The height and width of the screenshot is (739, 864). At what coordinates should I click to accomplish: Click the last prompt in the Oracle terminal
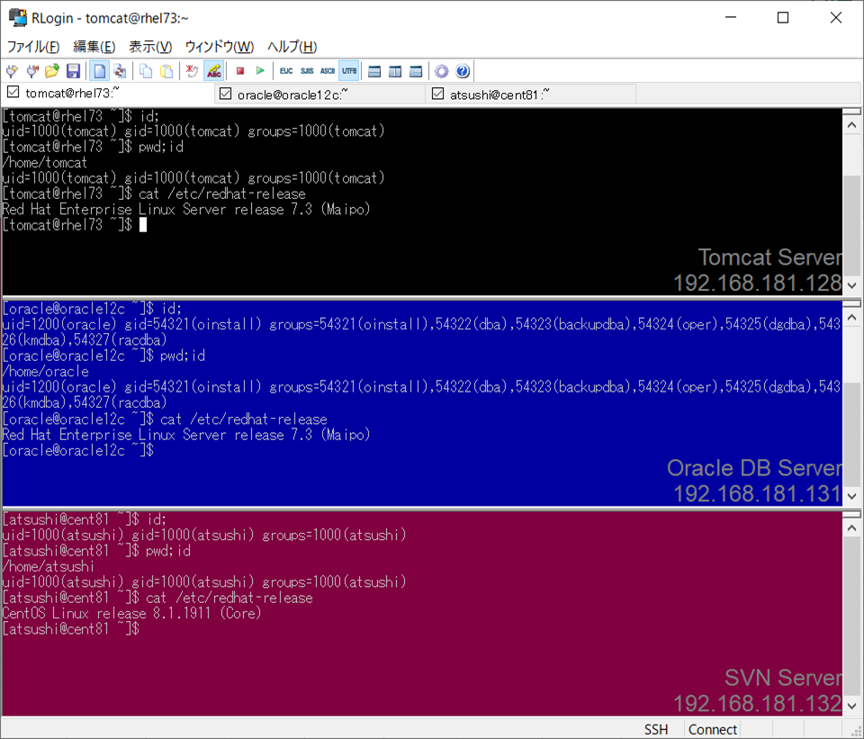point(78,450)
